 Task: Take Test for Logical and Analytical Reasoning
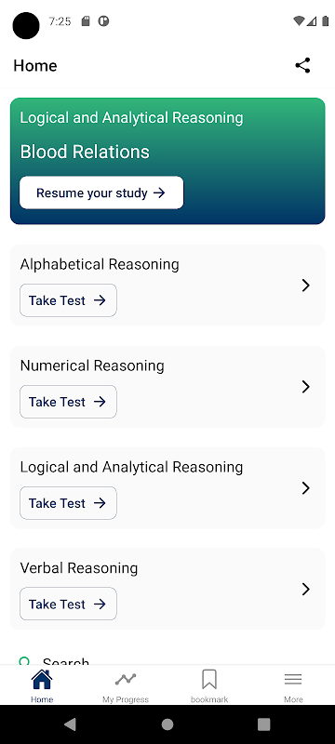[x=68, y=503]
